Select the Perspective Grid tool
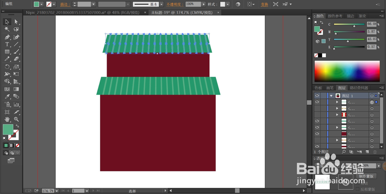 (16, 81)
